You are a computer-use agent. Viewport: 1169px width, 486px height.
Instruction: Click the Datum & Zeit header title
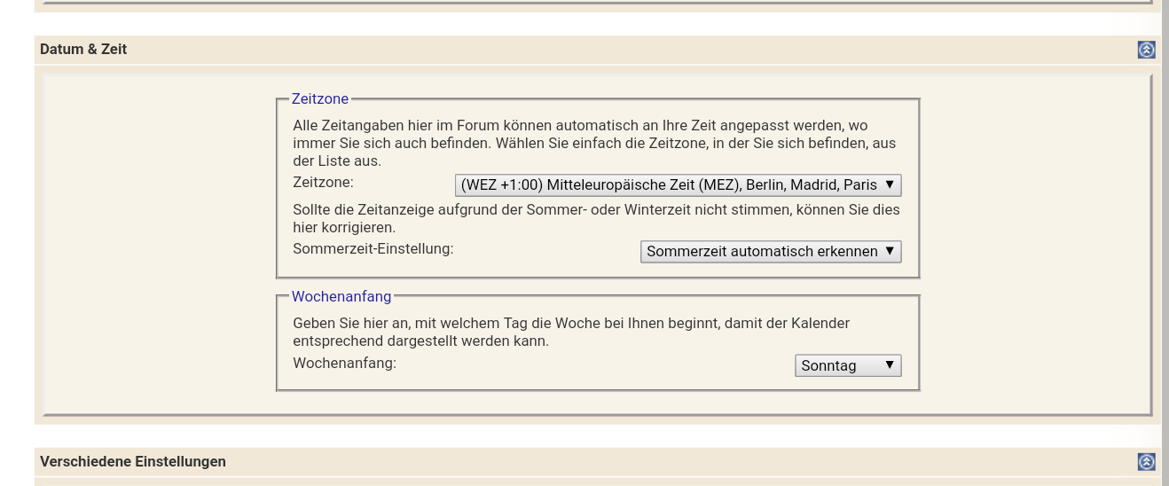pos(83,50)
